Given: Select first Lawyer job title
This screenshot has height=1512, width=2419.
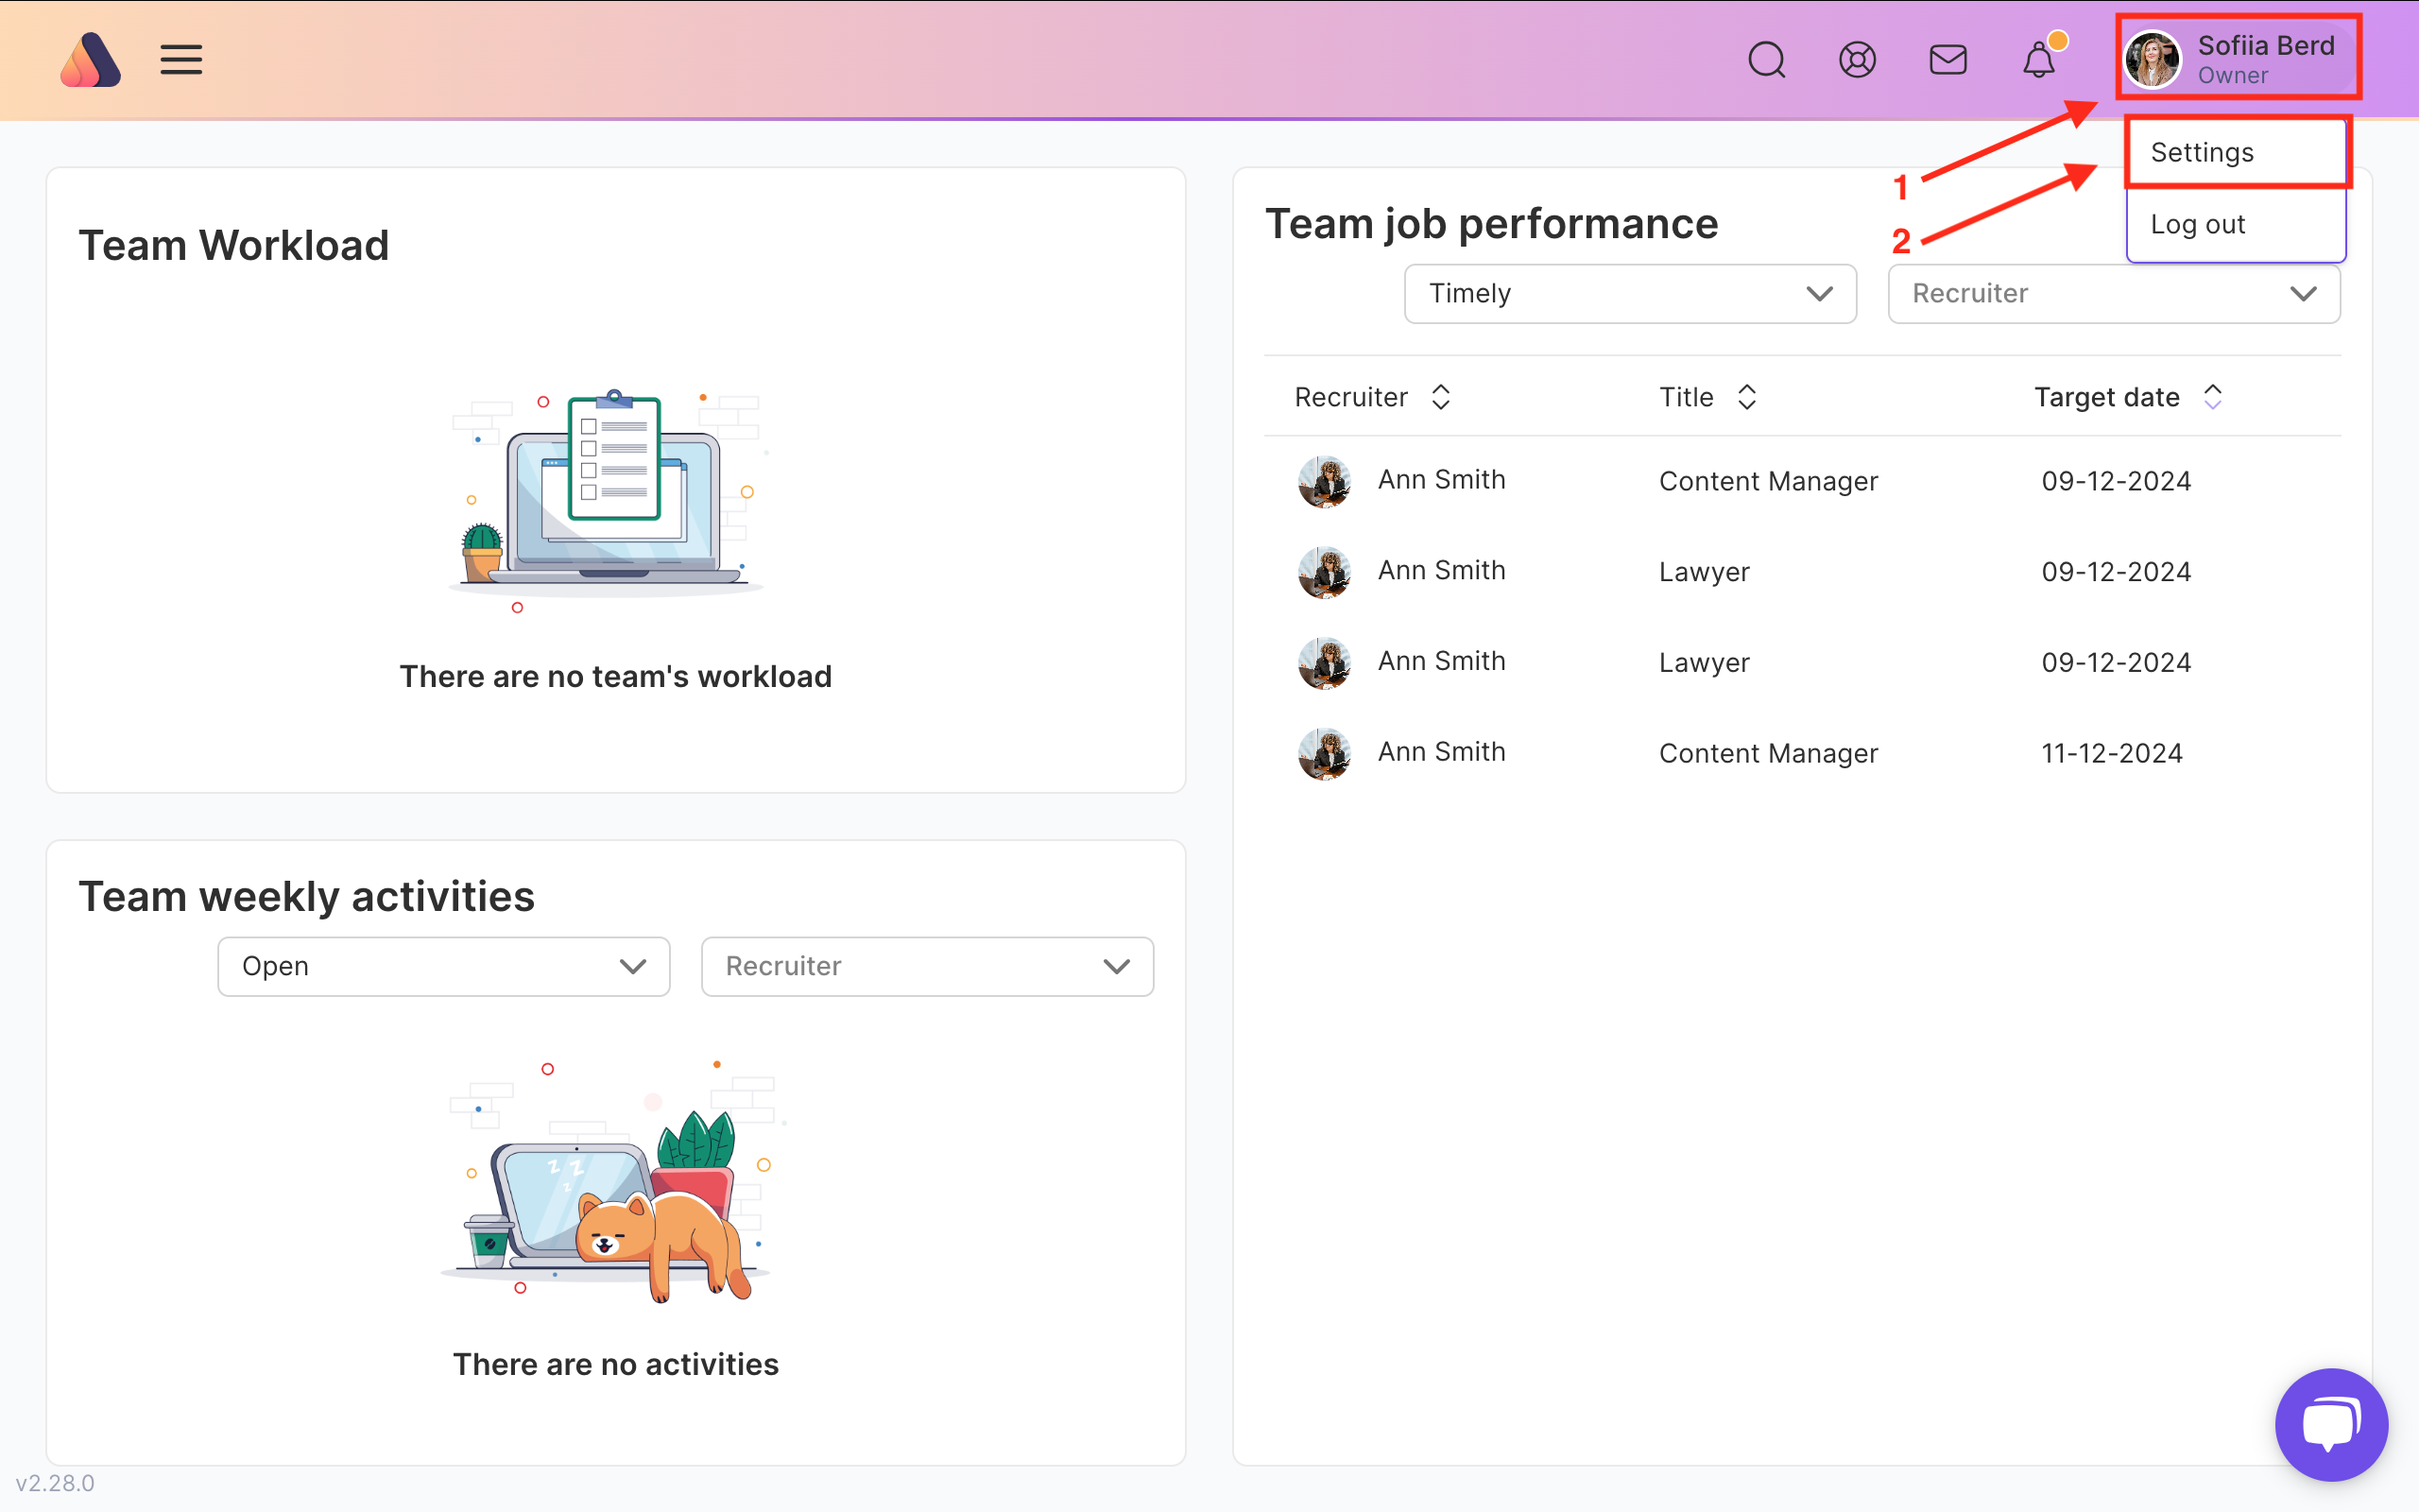Looking at the screenshot, I should click(1705, 572).
